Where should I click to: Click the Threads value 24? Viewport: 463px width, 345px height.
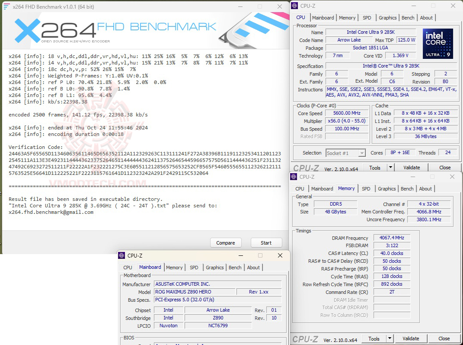click(x=448, y=152)
